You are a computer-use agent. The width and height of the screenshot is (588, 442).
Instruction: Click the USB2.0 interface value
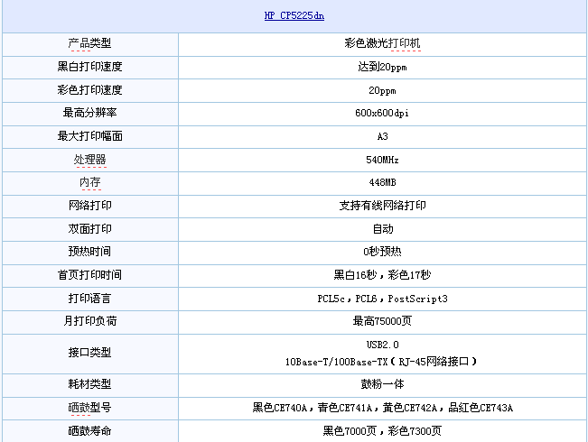coord(382,345)
